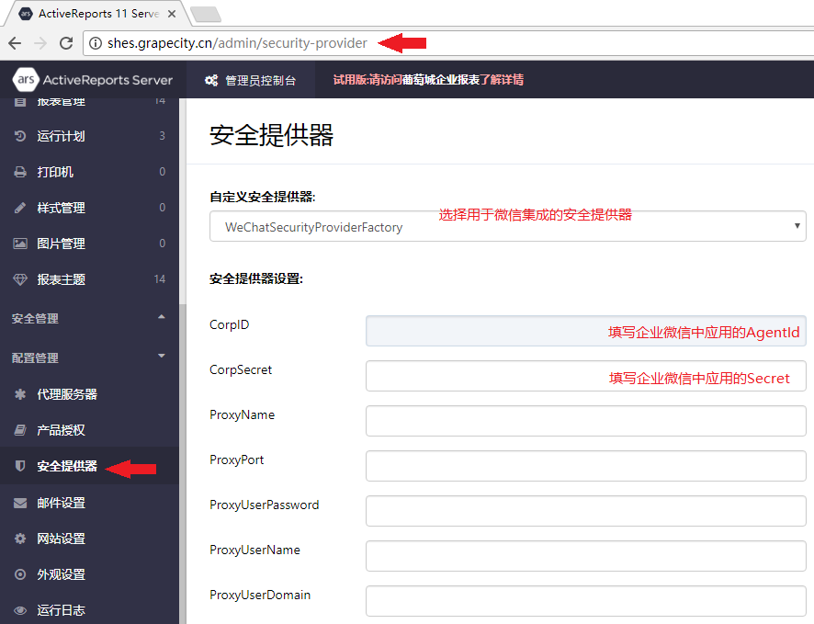Expand the 配置管理 sidebar section
This screenshot has width=814, height=624.
[x=162, y=357]
